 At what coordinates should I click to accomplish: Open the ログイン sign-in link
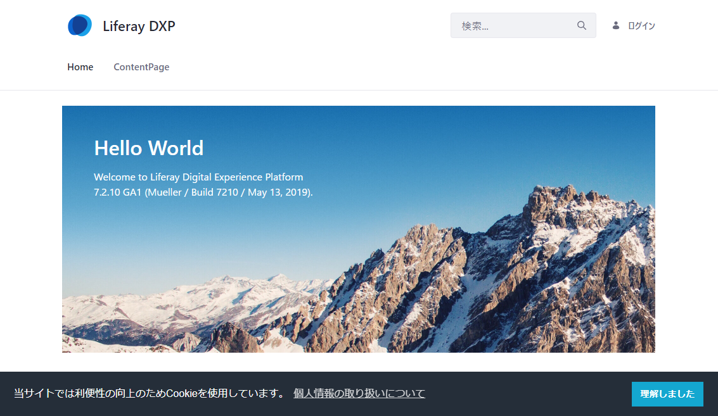click(x=641, y=26)
